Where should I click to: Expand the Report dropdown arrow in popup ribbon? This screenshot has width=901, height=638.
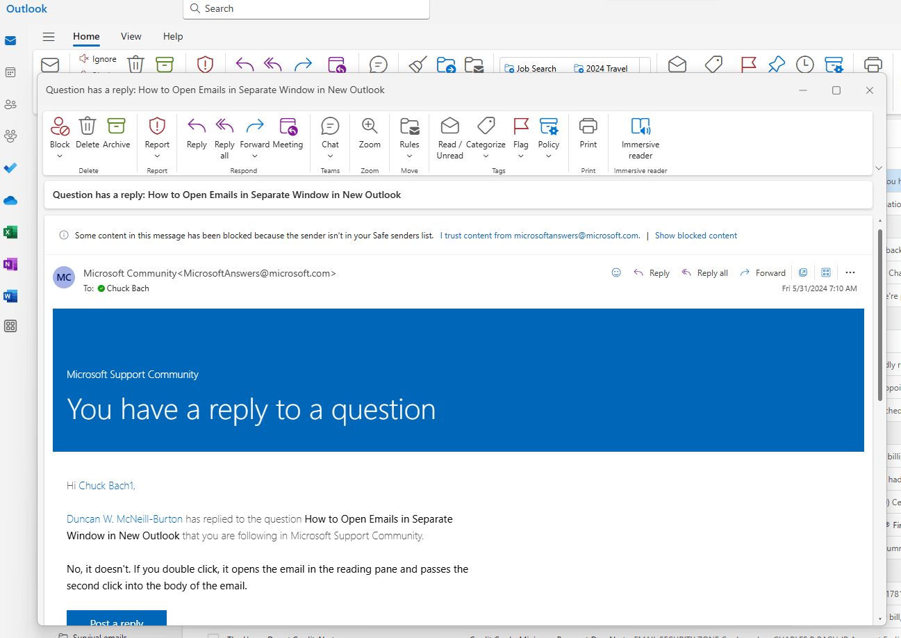point(157,156)
